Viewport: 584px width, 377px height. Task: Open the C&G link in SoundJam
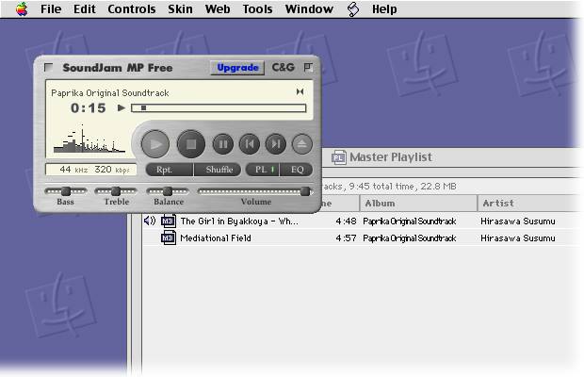(284, 68)
